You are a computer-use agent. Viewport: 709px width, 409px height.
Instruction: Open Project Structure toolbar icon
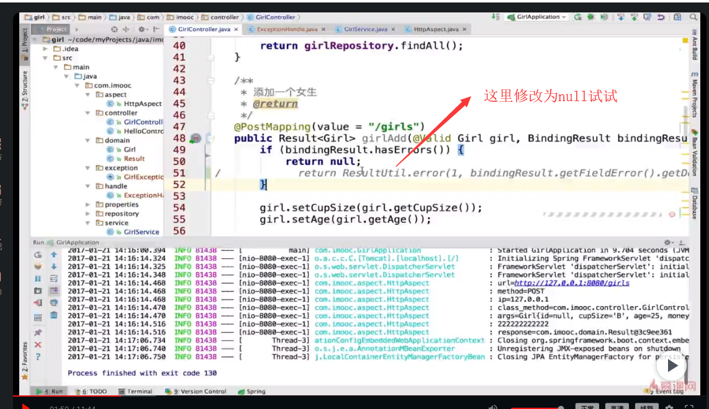pyautogui.click(x=677, y=17)
